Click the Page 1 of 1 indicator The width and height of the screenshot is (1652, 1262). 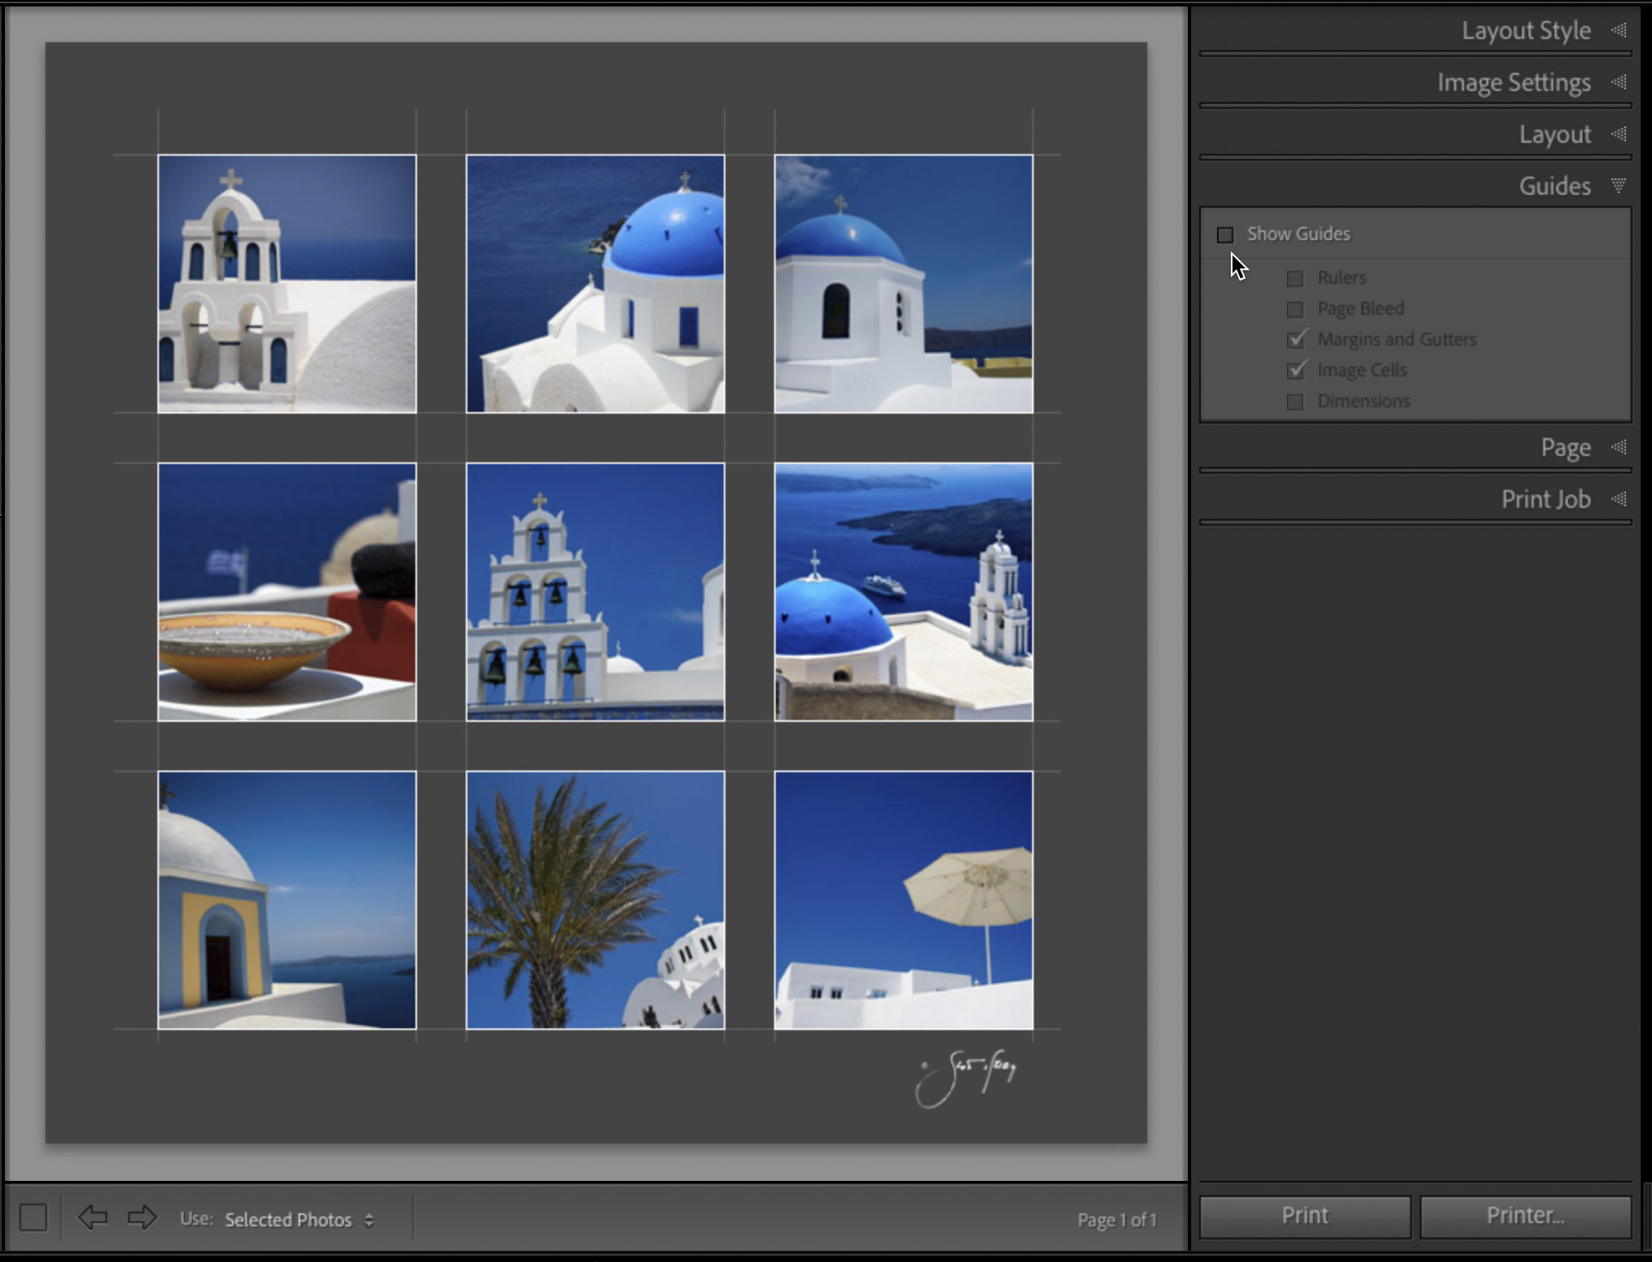point(1116,1219)
